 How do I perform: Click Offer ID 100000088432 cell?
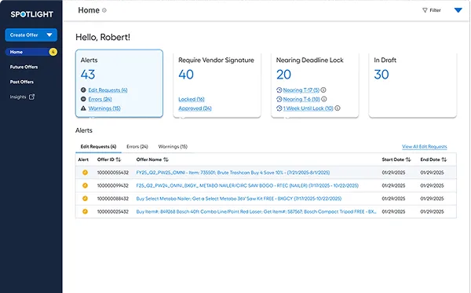(112, 199)
